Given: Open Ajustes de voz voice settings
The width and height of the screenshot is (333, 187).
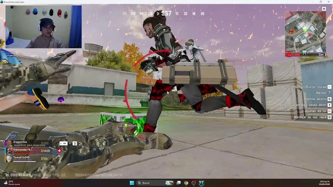Looking at the screenshot, I should point(316,111).
